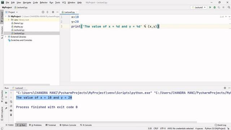Open the Tools menu
This screenshot has width=231, height=130.
click(x=57, y=3)
